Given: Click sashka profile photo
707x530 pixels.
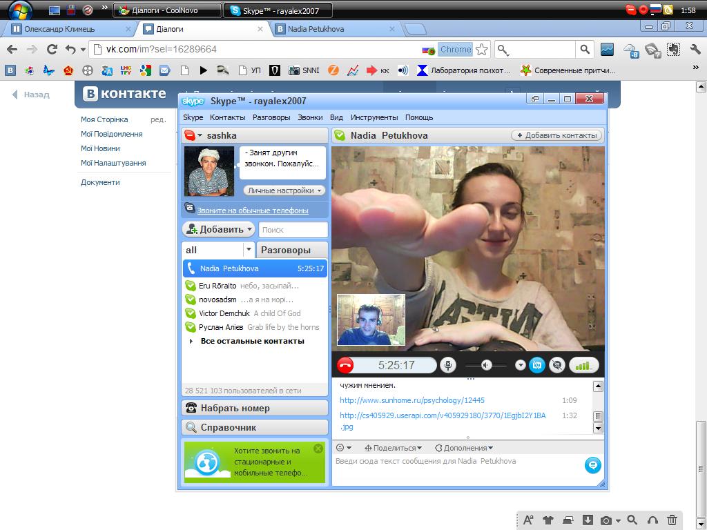Looking at the screenshot, I should click(209, 171).
